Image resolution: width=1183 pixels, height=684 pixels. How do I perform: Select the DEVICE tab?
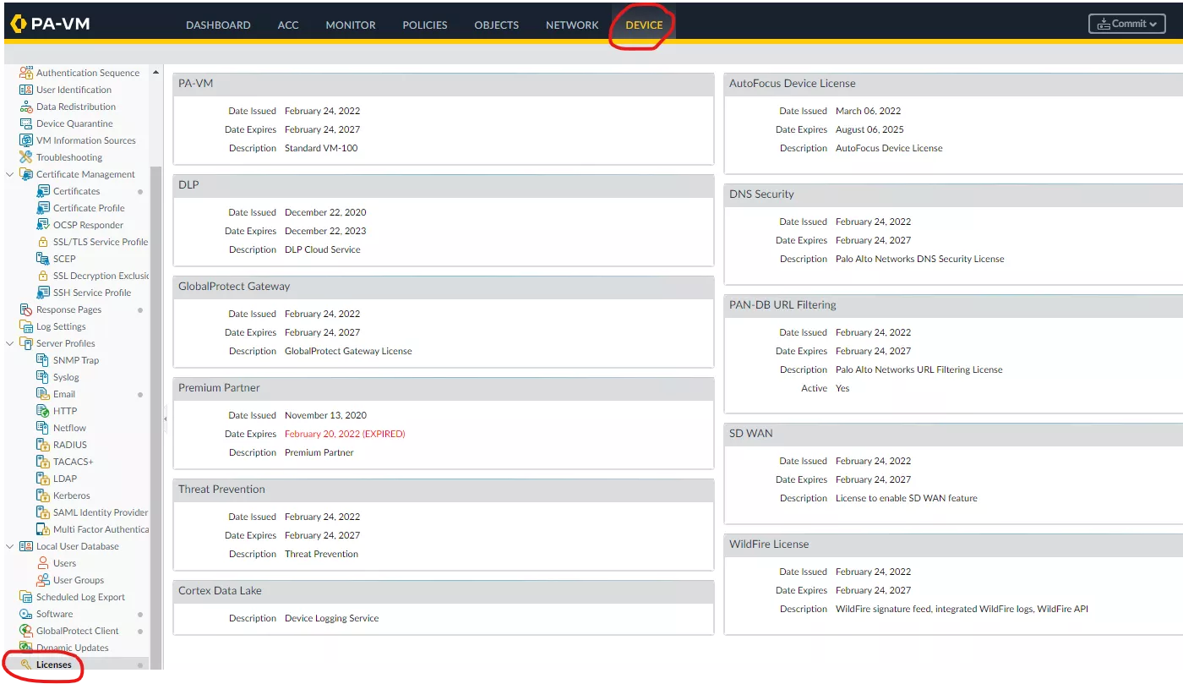644,25
